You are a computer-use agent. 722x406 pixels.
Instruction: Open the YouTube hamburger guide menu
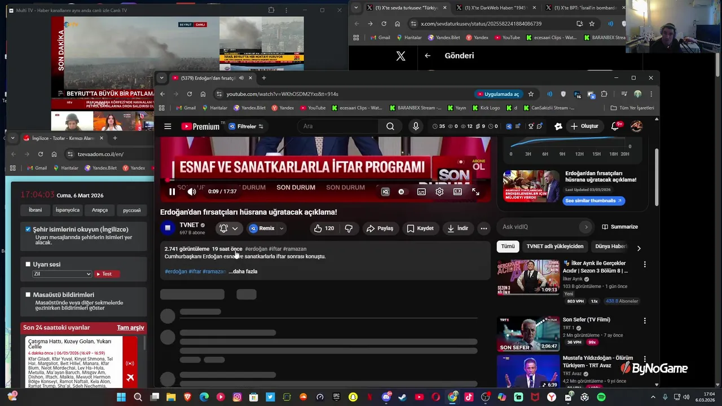tap(168, 126)
